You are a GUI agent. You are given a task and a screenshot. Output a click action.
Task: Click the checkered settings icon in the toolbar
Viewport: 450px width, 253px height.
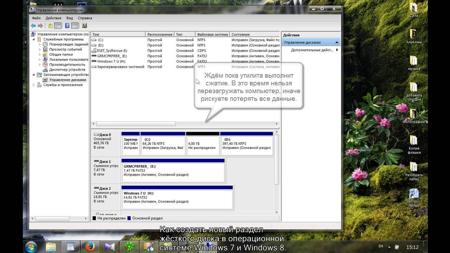click(x=84, y=26)
